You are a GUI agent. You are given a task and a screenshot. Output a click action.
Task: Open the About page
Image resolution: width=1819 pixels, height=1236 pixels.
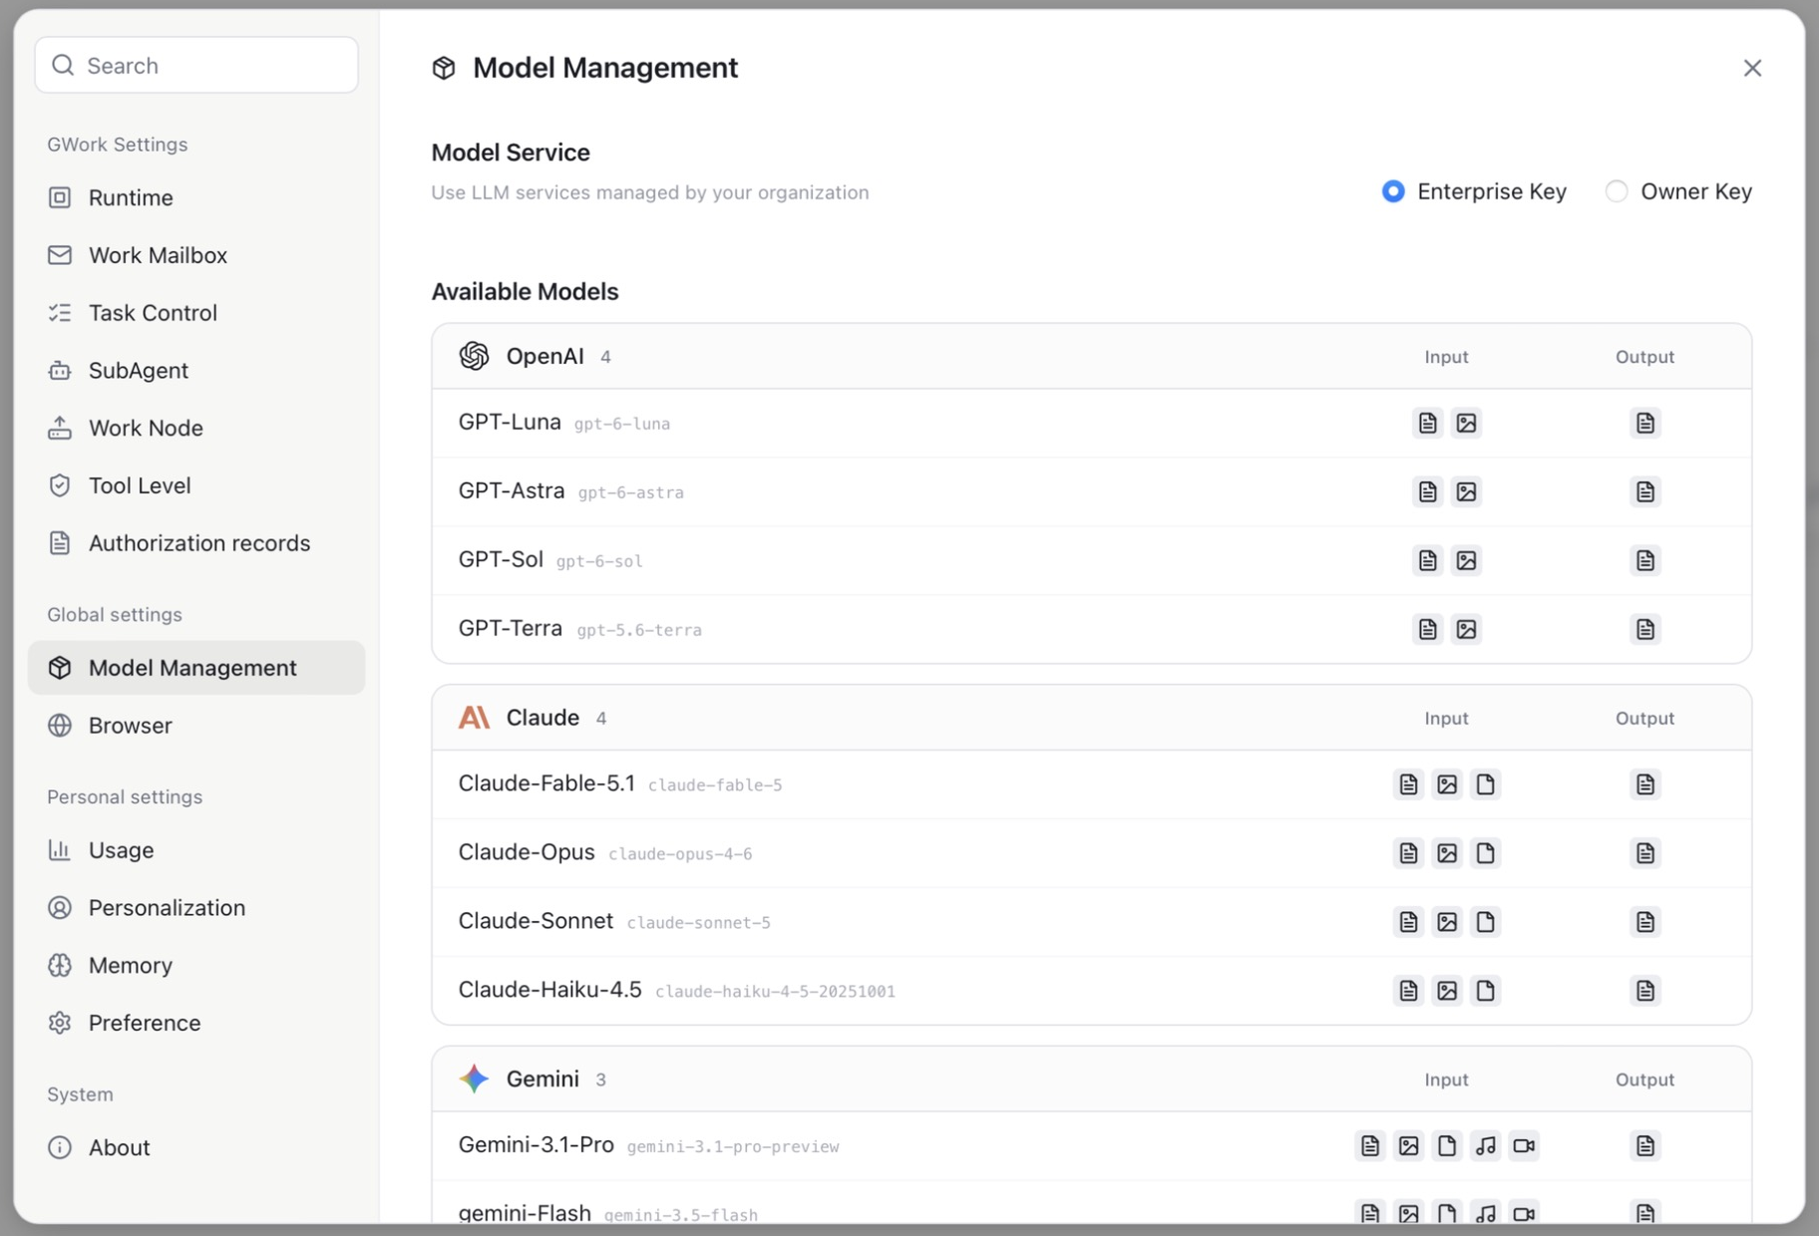[196, 1147]
